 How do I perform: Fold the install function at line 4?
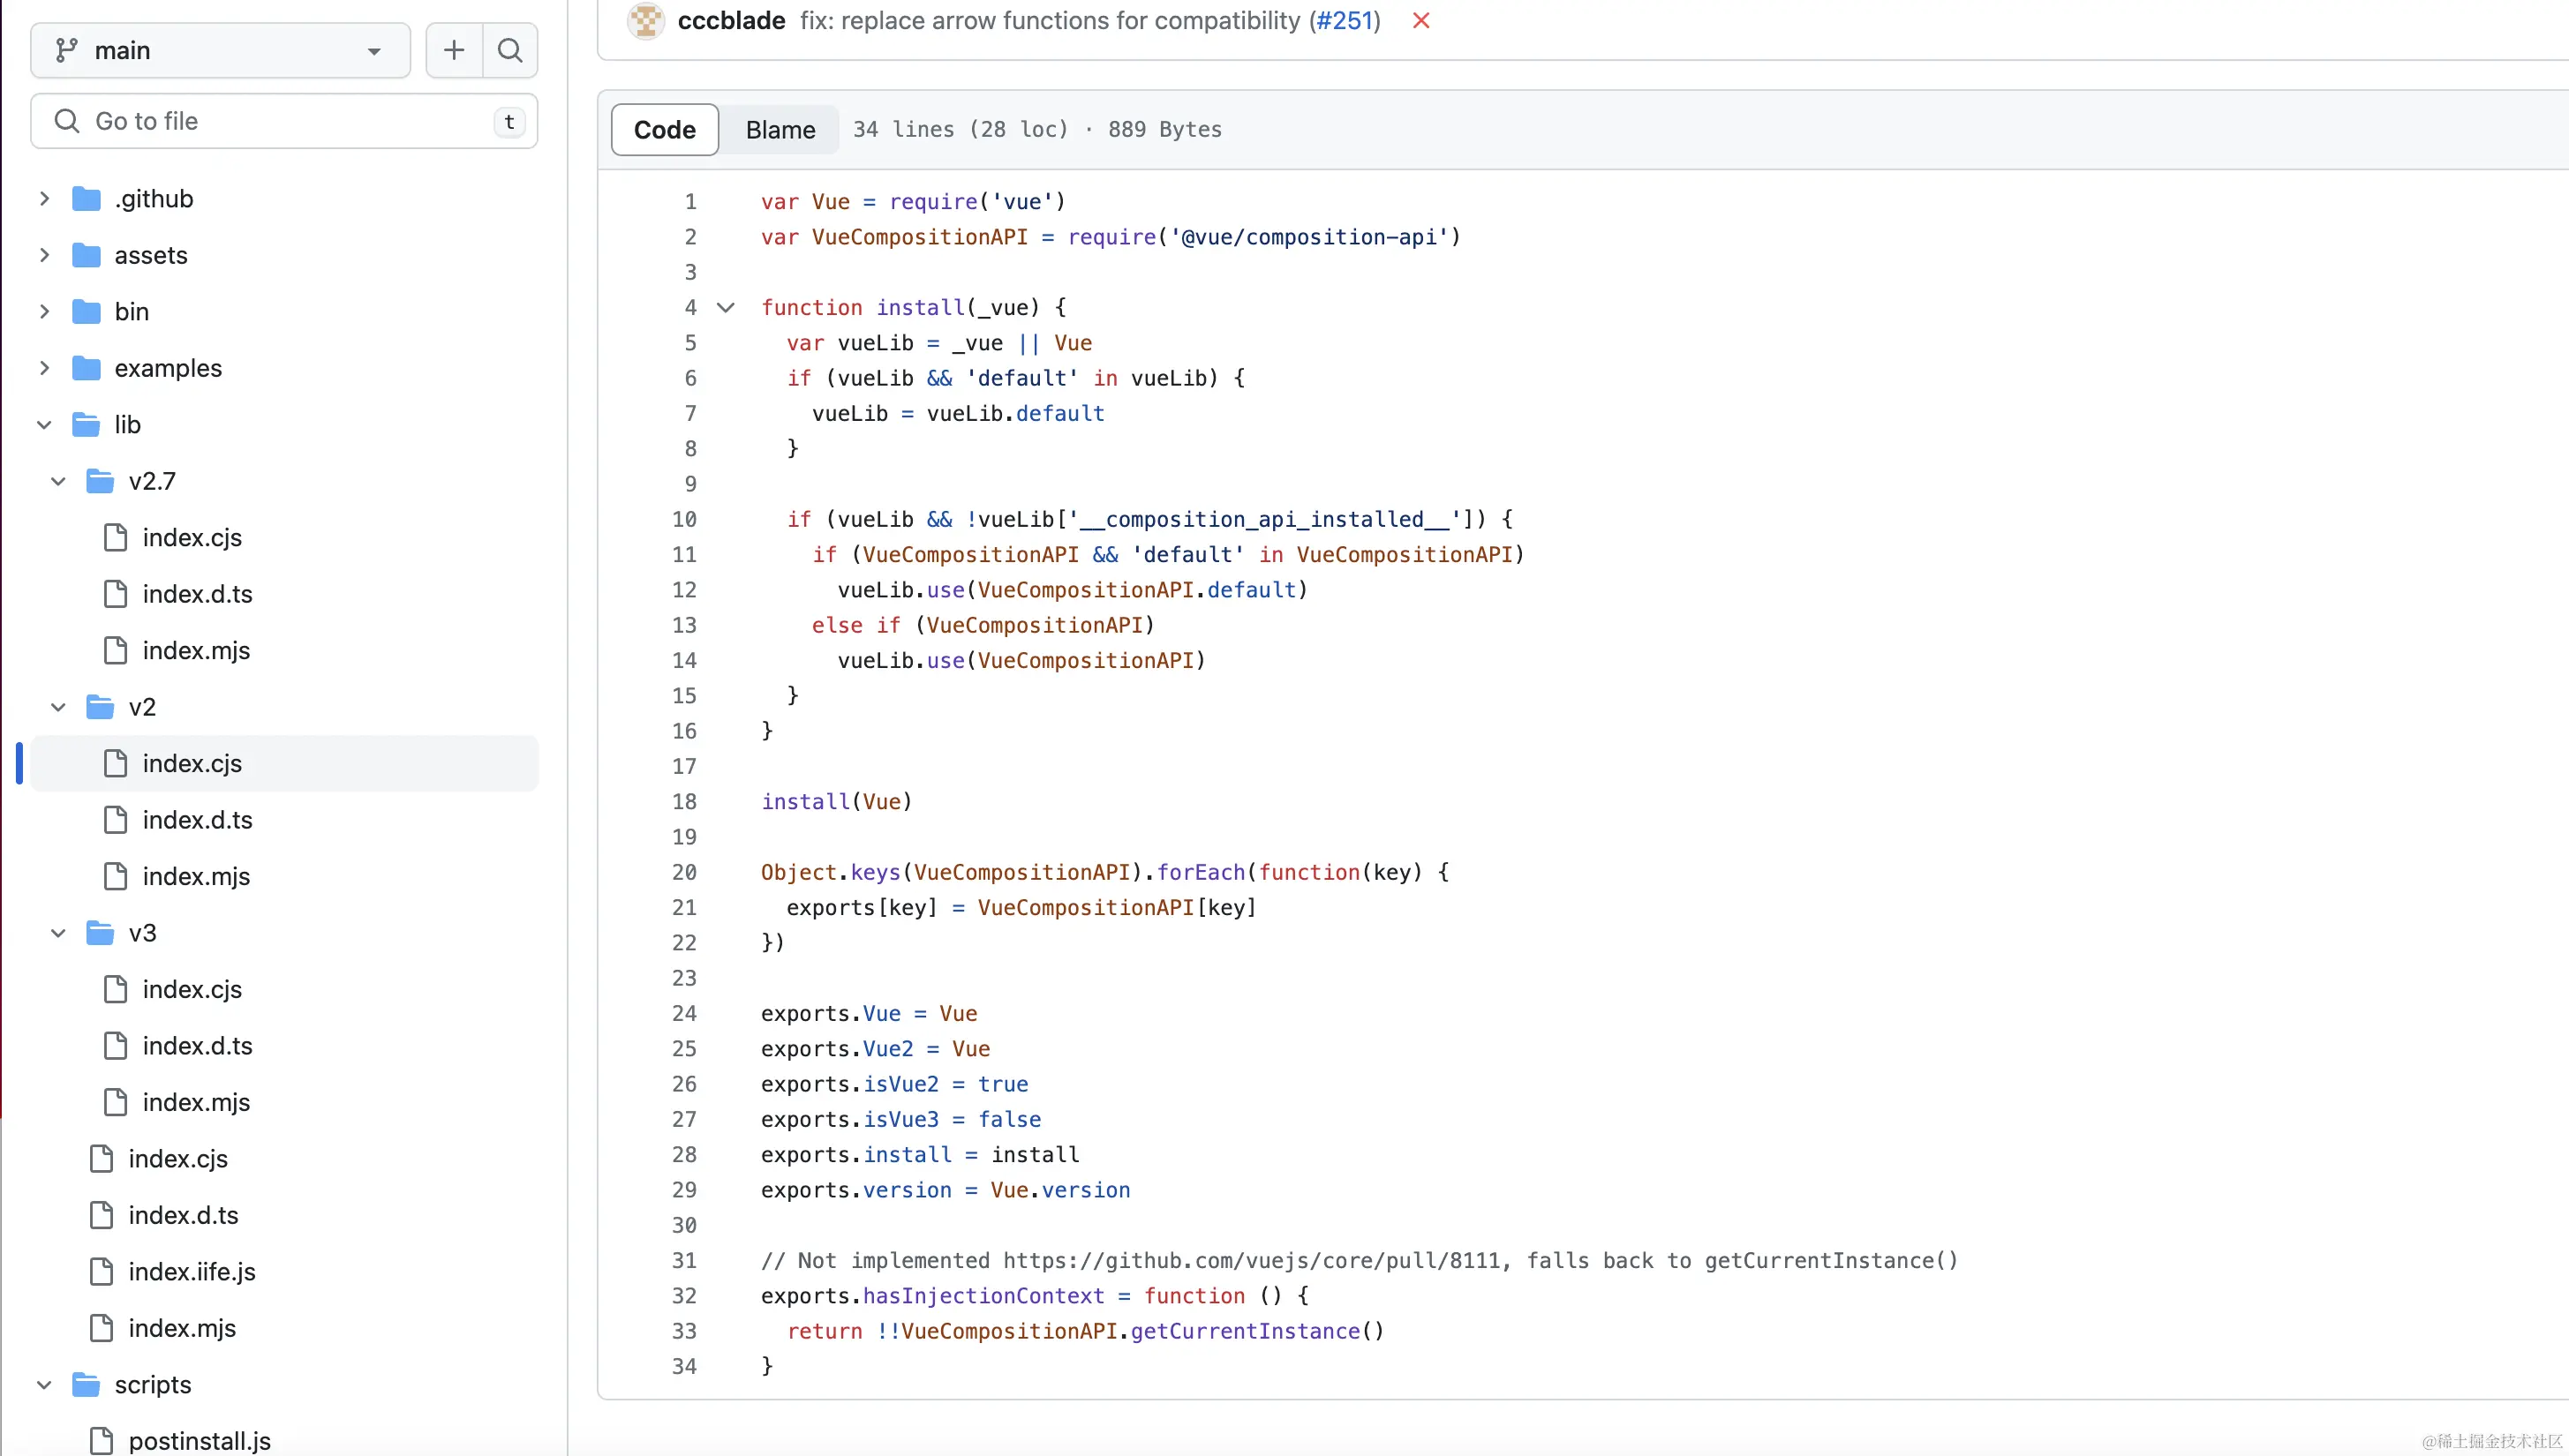[x=727, y=308]
